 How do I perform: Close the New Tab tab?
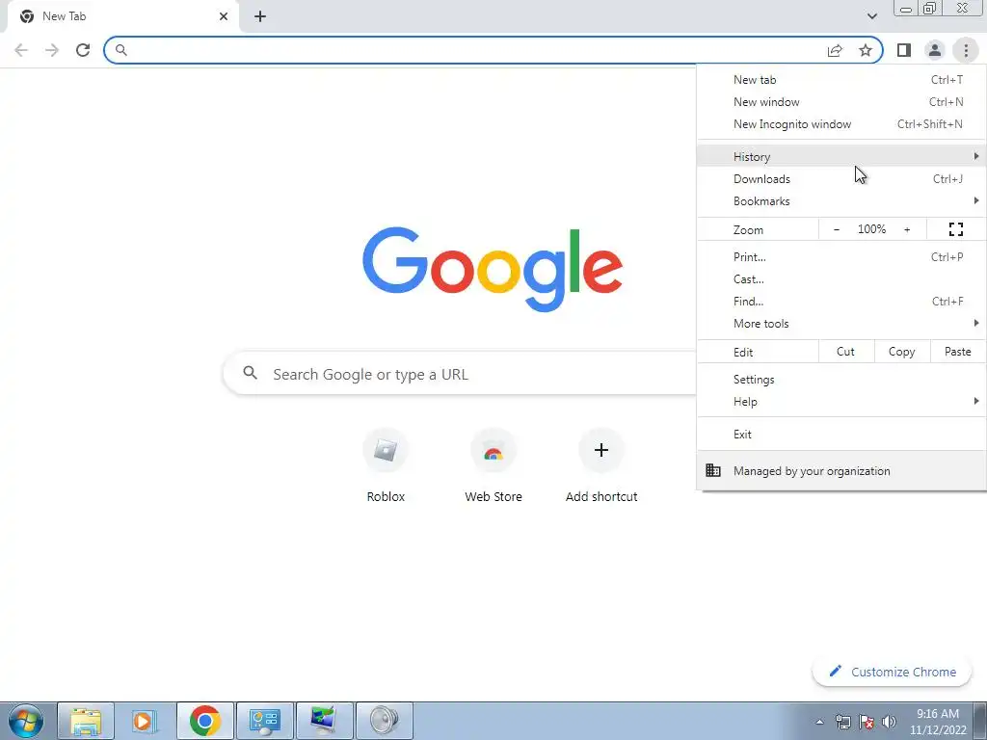(x=224, y=16)
